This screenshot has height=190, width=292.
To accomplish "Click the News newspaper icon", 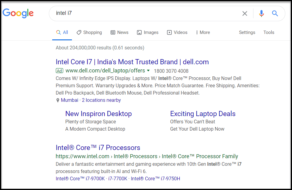I will click(113, 32).
